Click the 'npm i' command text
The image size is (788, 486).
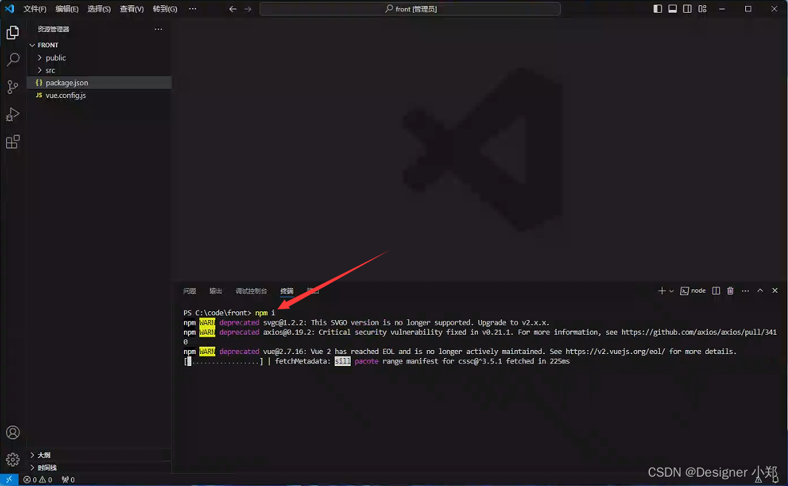pyautogui.click(x=265, y=313)
